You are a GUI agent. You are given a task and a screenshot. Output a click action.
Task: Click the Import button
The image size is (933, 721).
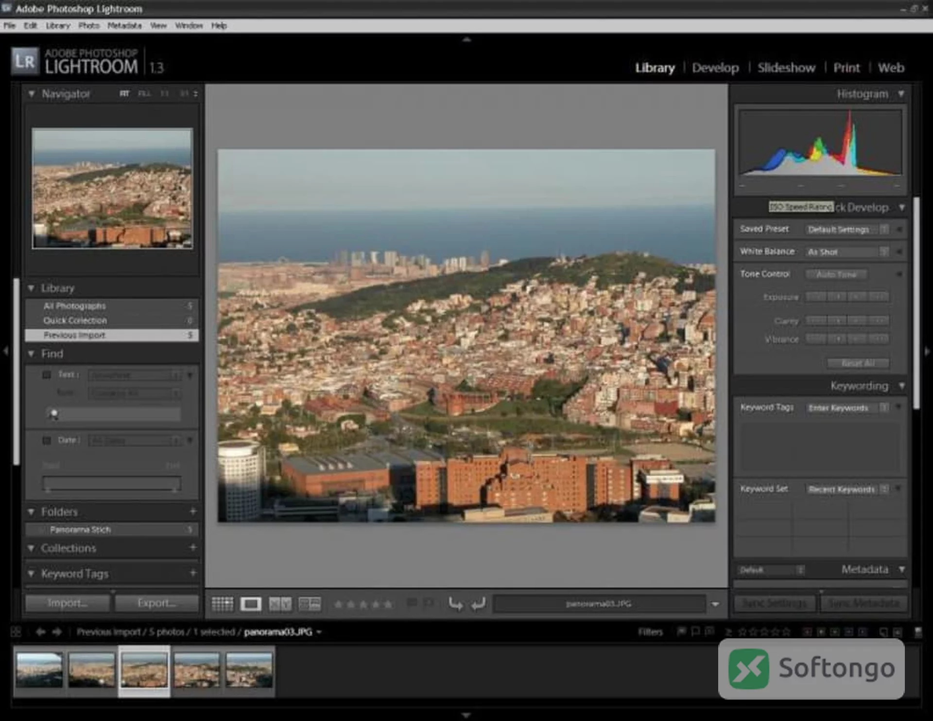(68, 603)
